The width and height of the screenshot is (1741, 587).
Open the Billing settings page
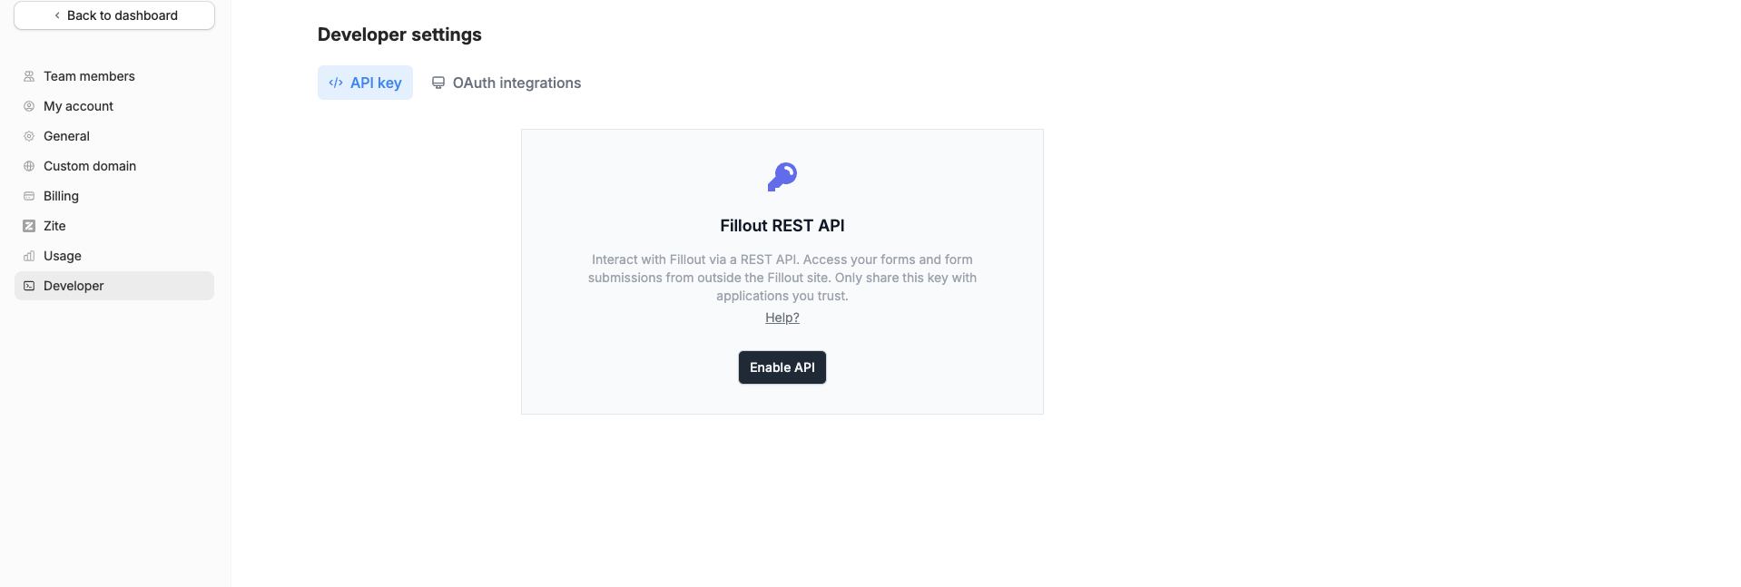(114, 196)
